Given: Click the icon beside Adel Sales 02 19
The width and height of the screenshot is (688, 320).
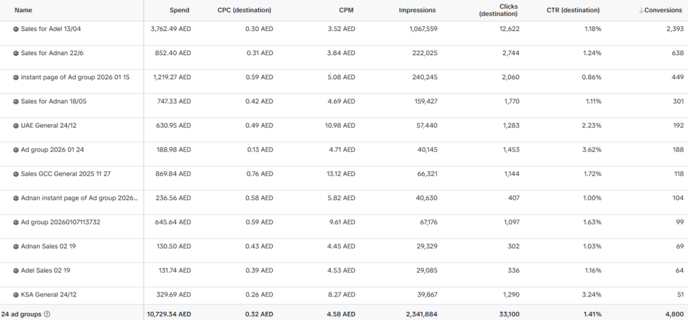Looking at the screenshot, I should [16, 270].
